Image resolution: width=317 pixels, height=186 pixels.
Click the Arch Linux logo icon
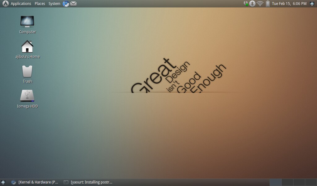click(5, 4)
